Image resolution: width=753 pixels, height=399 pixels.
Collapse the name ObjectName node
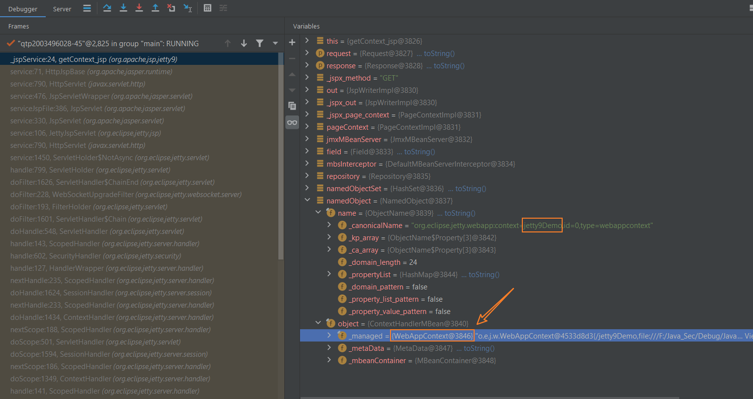click(x=319, y=213)
